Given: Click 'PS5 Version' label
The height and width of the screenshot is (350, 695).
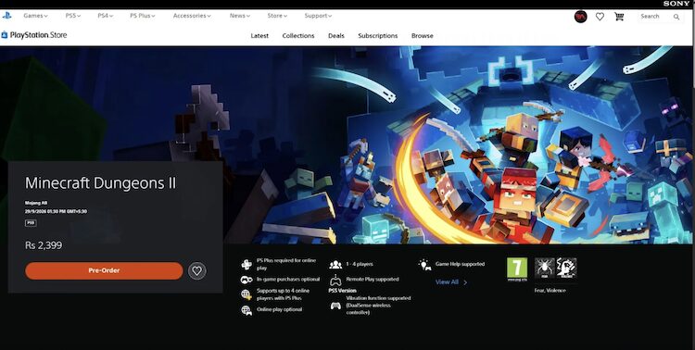Looking at the screenshot, I should coord(342,291).
